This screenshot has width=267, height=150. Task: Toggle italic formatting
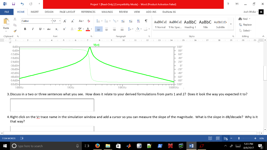point(33,29)
